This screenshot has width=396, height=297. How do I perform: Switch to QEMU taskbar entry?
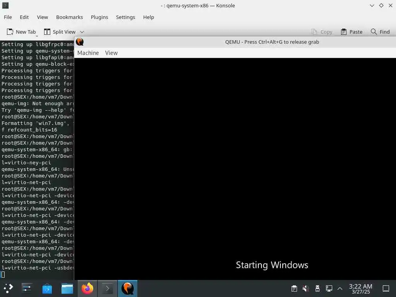click(128, 288)
